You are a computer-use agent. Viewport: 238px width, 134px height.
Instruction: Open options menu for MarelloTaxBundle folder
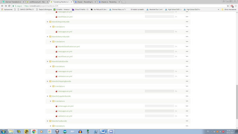[187, 121]
